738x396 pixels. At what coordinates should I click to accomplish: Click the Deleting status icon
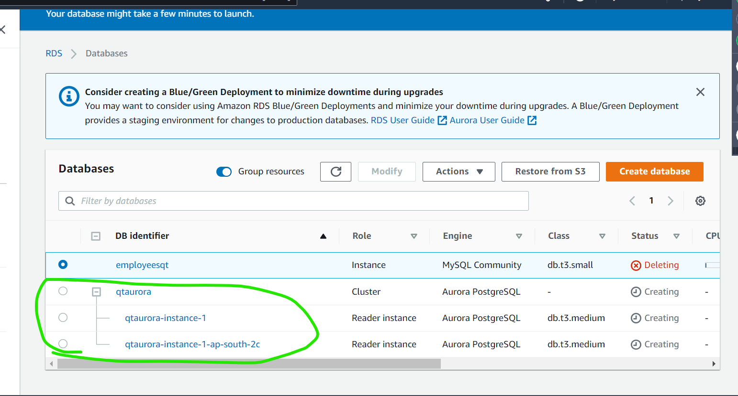636,265
